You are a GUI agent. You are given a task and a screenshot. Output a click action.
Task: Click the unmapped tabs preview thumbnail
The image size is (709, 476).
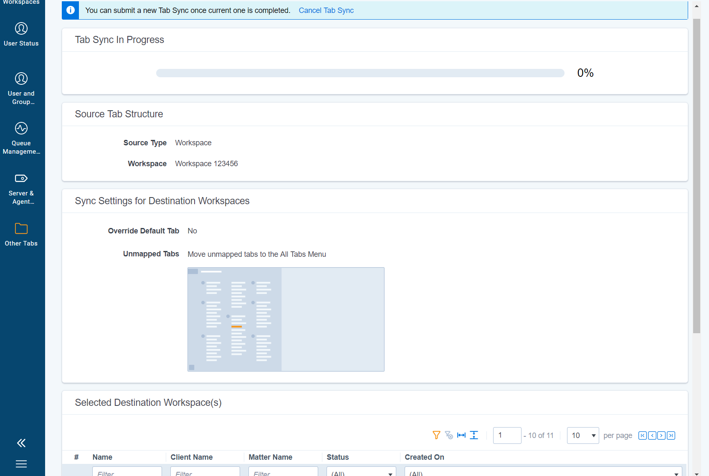(x=286, y=319)
